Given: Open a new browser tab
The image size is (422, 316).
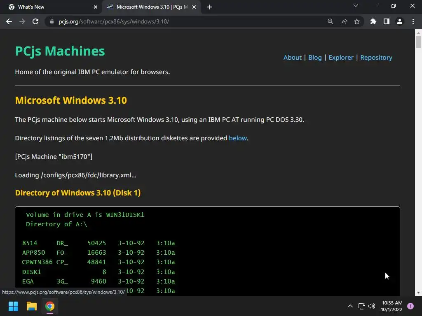Looking at the screenshot, I should [210, 7].
